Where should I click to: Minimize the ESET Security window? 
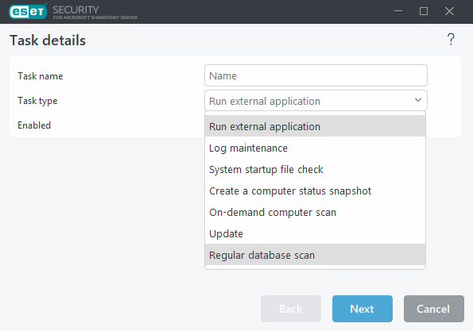[398, 11]
